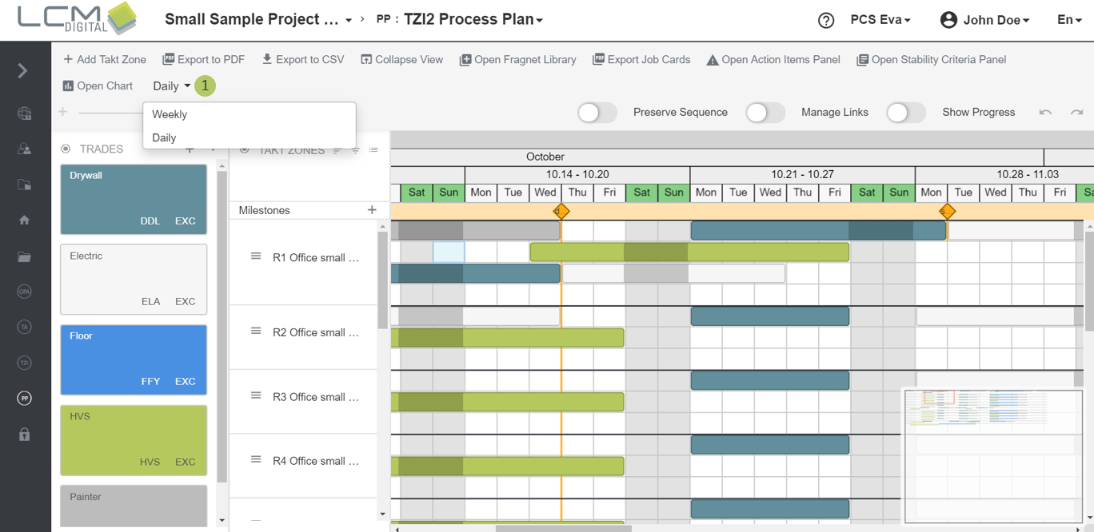This screenshot has width=1094, height=532.
Task: Click the lock icon in sidebar
Action: [x=24, y=434]
